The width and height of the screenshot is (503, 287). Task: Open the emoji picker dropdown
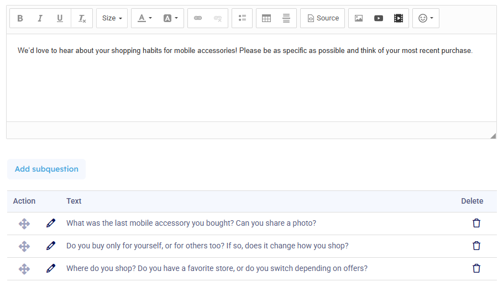coord(426,18)
